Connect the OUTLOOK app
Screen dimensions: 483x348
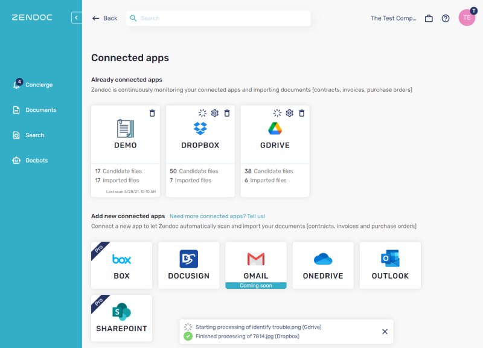tap(390, 265)
